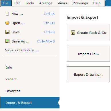111x111 pixels.
Task: Open the Tools menu
Action: point(29,3)
